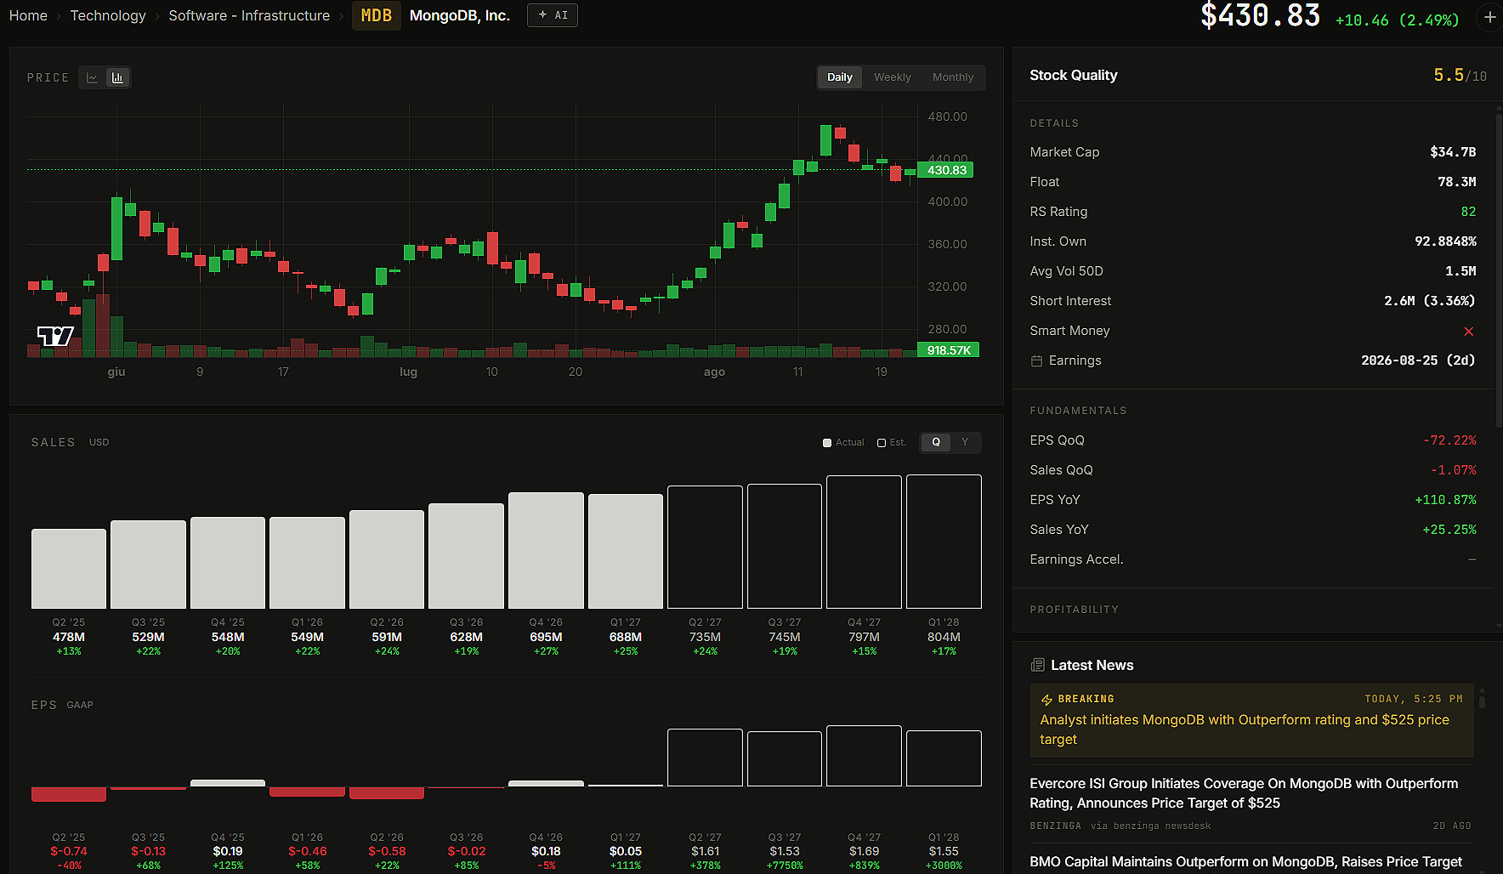
Task: Click the Sales QoQ value -1.07%
Action: pos(1453,470)
